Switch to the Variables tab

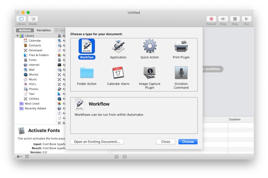pos(44,30)
